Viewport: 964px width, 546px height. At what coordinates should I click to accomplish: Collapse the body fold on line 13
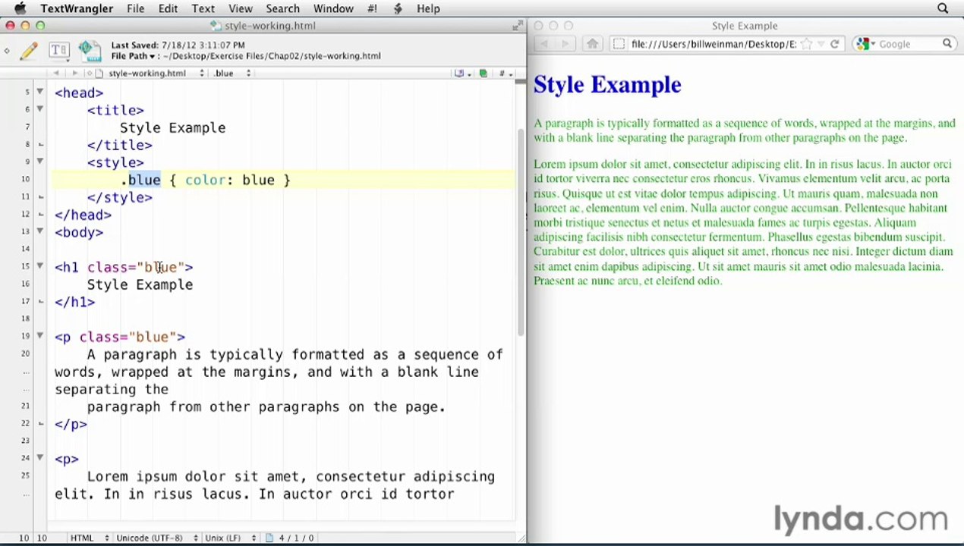(39, 231)
